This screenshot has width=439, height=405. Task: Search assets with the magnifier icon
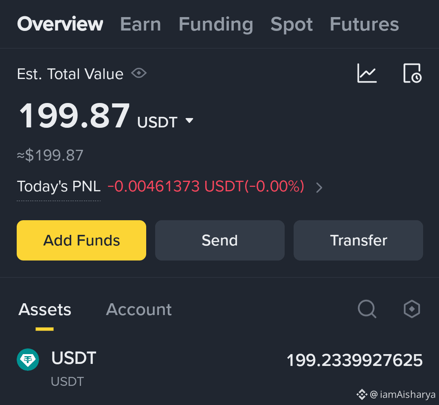tap(367, 309)
